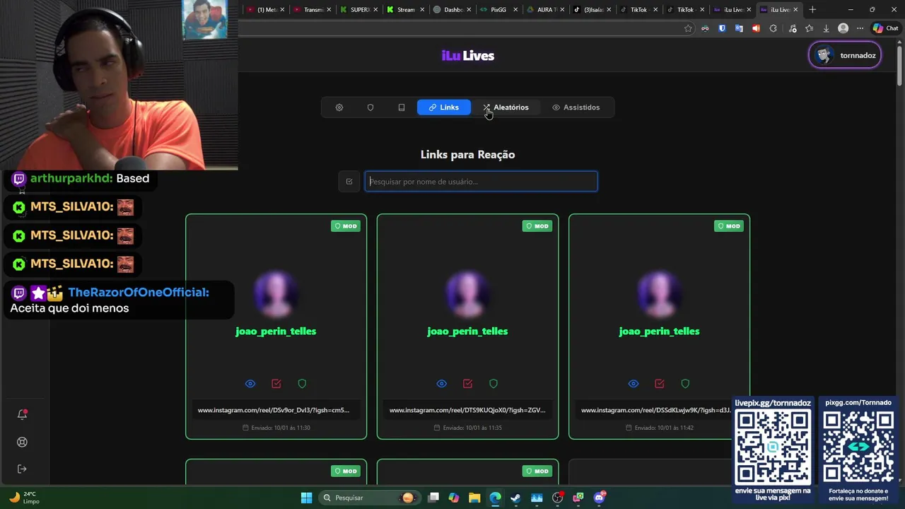Open the instagram.com/reel/DSv9or link
The width and height of the screenshot is (905, 509).
click(276, 410)
